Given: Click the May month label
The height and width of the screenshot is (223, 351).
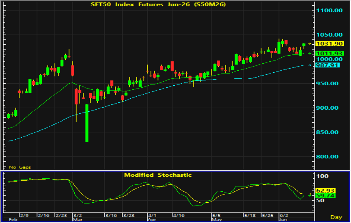Looking at the screenshot, I should (217, 220).
